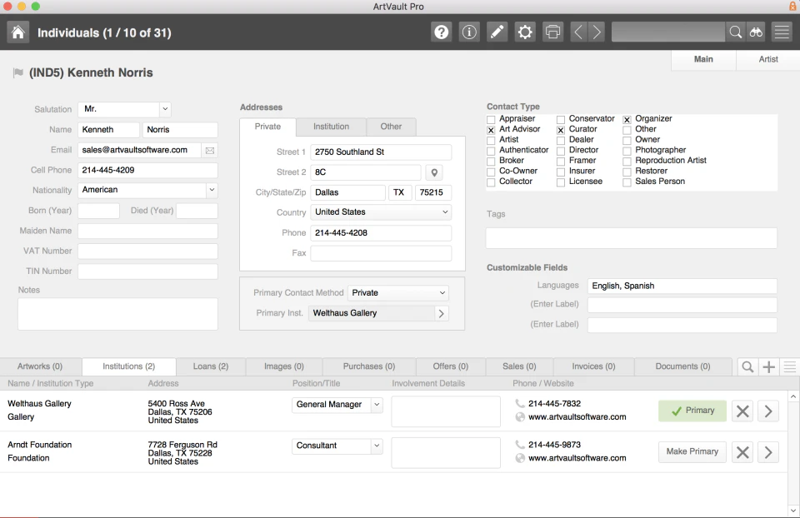Select the pencil edit icon

[496, 31]
